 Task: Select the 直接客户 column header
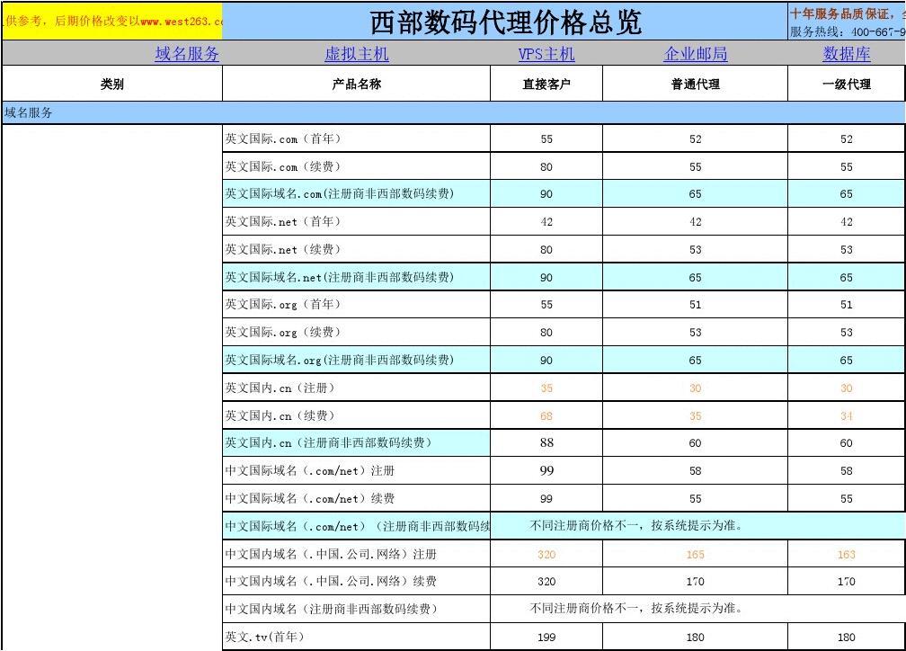pyautogui.click(x=546, y=85)
